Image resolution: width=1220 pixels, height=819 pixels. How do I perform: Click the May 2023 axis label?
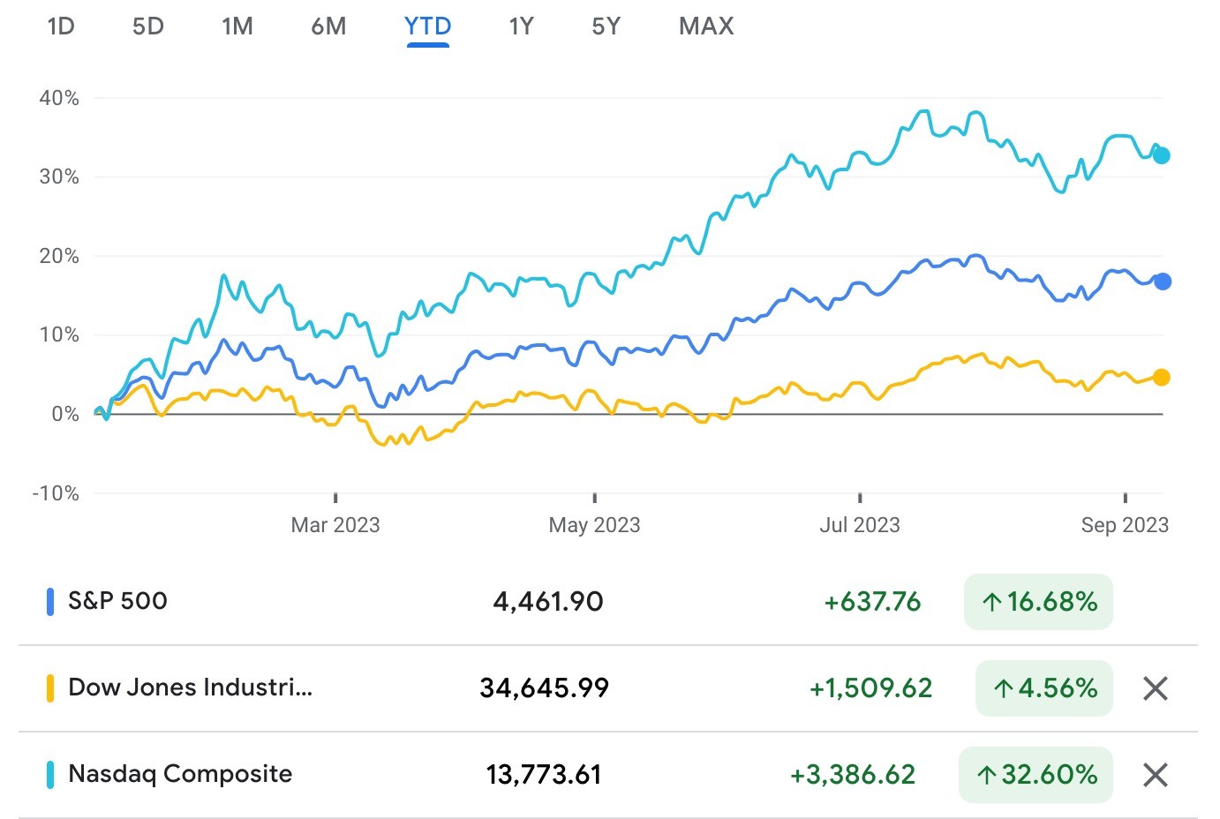(x=594, y=525)
